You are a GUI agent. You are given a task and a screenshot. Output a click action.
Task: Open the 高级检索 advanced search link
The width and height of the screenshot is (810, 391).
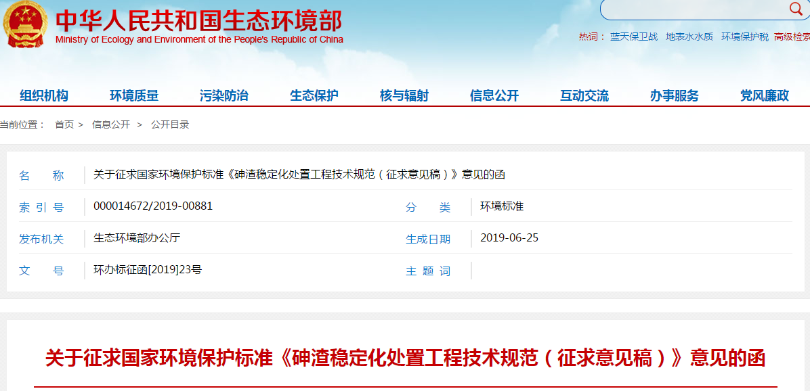point(792,37)
